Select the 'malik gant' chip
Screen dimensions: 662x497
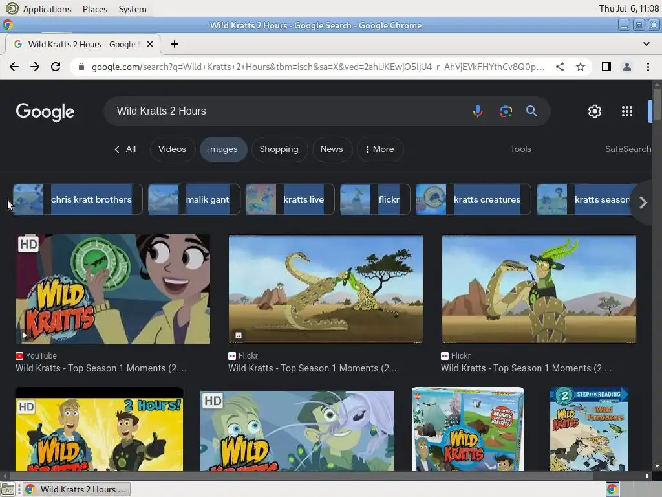click(x=194, y=199)
